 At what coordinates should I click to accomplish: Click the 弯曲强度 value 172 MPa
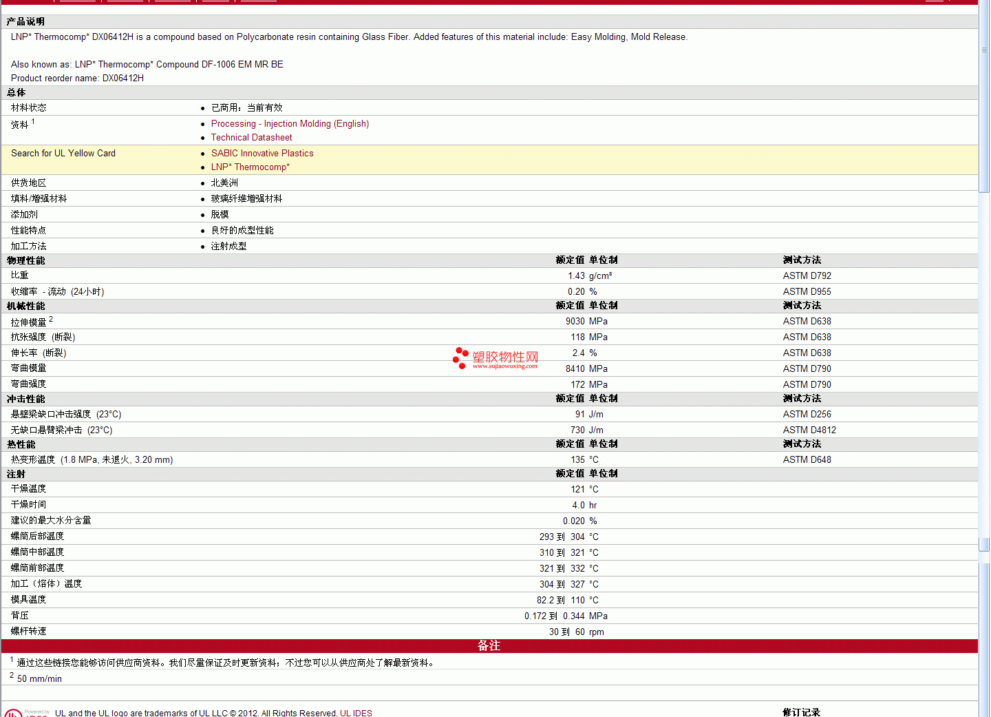[x=589, y=385]
